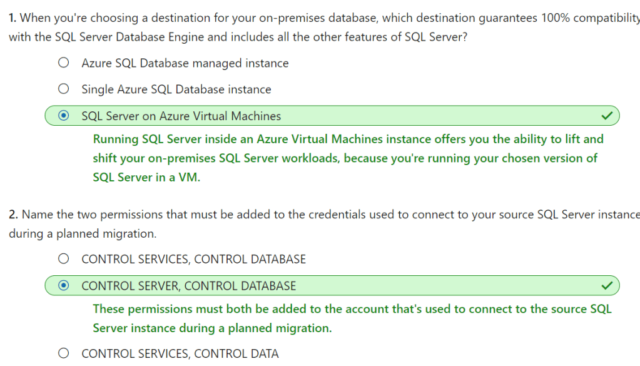Click the green checkmark in the Virtual Machines answer
The image size is (640, 366).
point(606,116)
